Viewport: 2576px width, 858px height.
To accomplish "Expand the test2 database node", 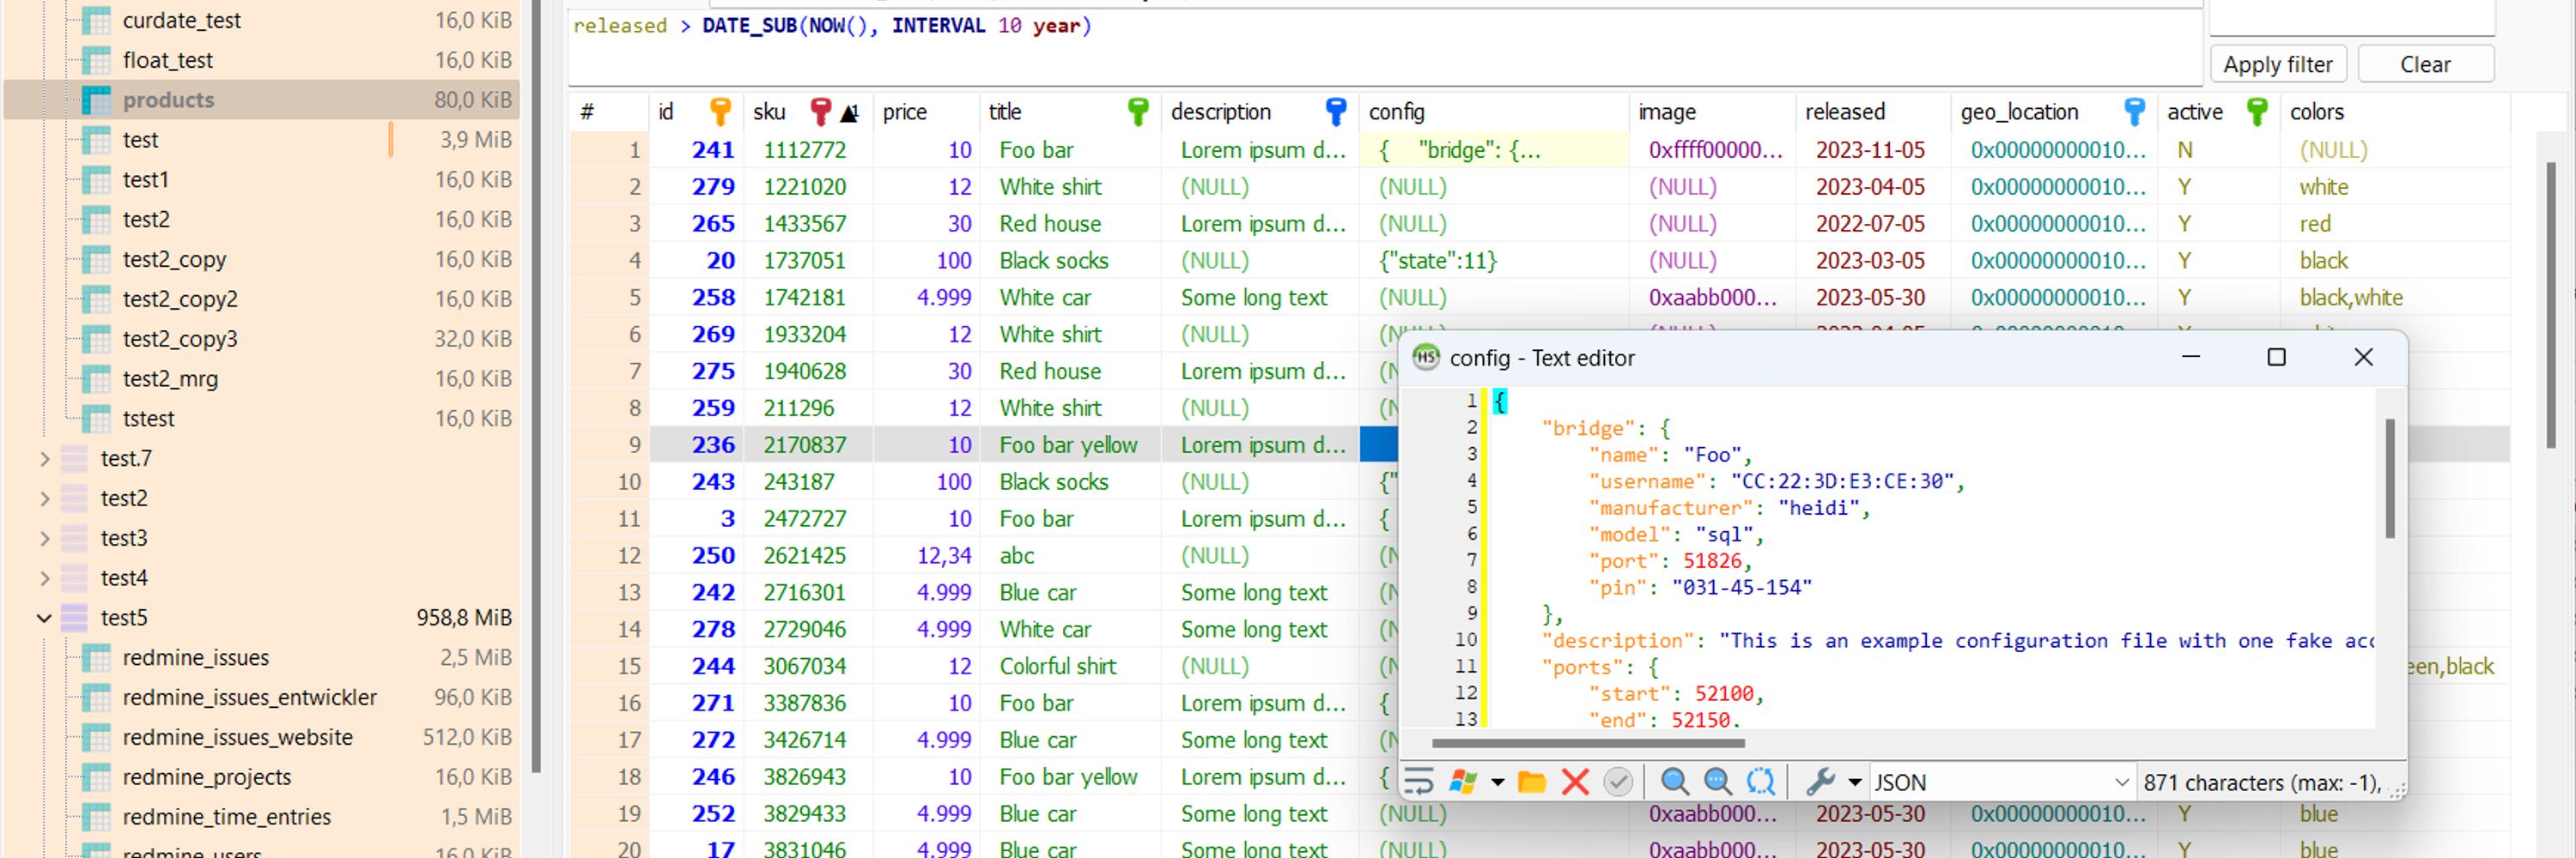I will coord(44,498).
